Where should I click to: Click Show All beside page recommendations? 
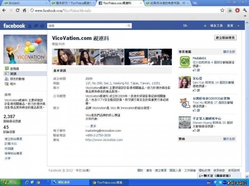pos(229,52)
